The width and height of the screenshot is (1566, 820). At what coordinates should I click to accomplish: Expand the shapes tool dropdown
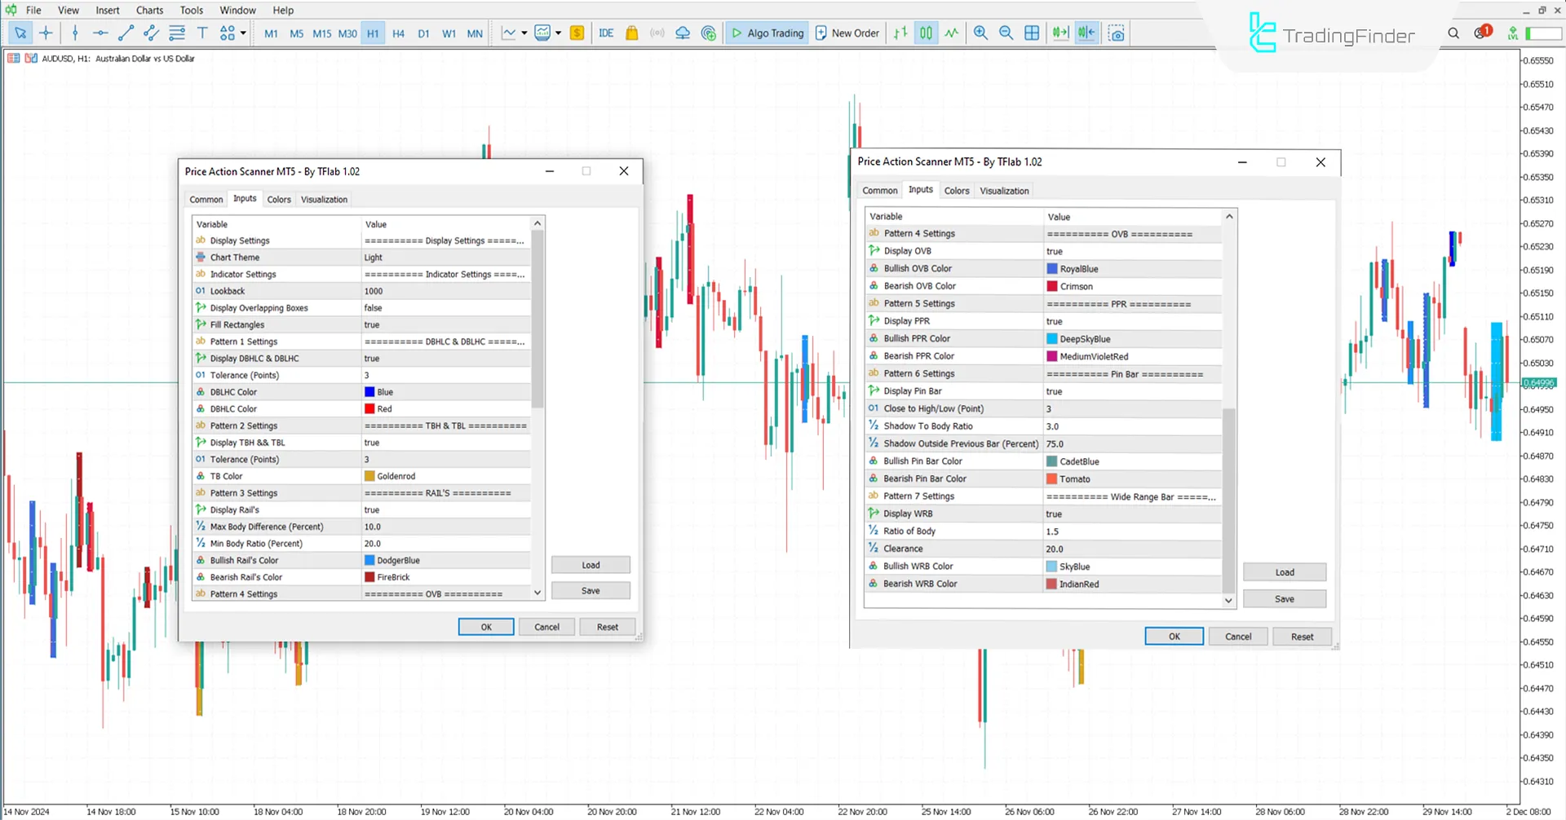(x=241, y=33)
